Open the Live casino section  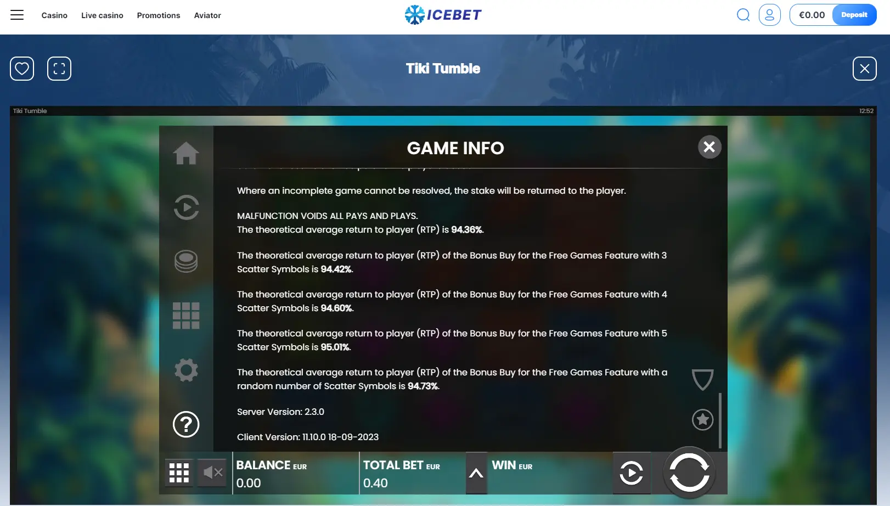[x=102, y=15]
